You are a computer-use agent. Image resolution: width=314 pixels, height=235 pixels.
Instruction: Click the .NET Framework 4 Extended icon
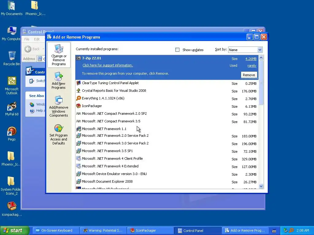78,166
